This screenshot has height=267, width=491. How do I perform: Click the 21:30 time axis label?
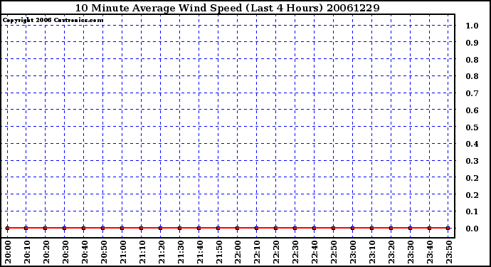180,253
